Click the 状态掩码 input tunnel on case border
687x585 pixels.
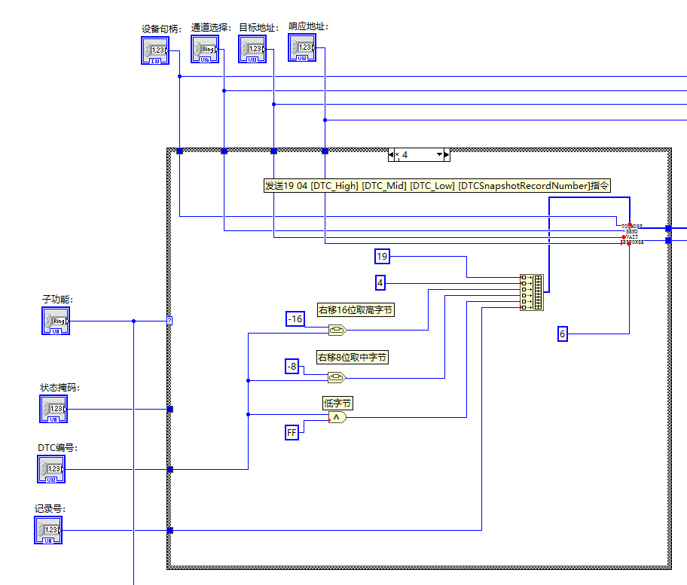click(x=170, y=409)
